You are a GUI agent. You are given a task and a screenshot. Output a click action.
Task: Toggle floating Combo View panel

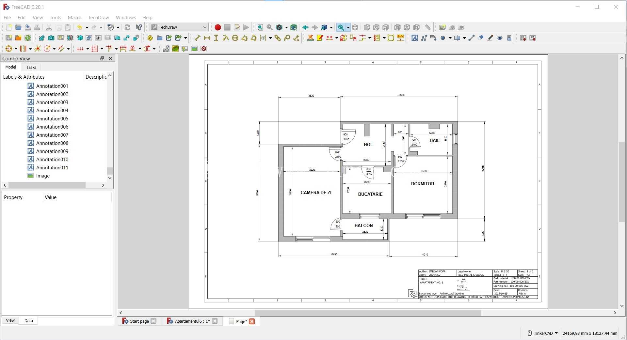click(x=102, y=58)
